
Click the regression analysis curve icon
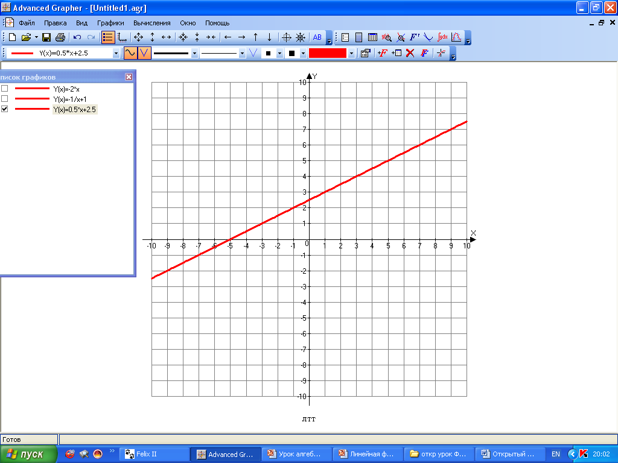(x=456, y=37)
